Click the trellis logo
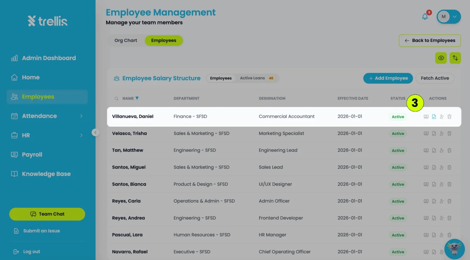The image size is (470, 260). 48,21
